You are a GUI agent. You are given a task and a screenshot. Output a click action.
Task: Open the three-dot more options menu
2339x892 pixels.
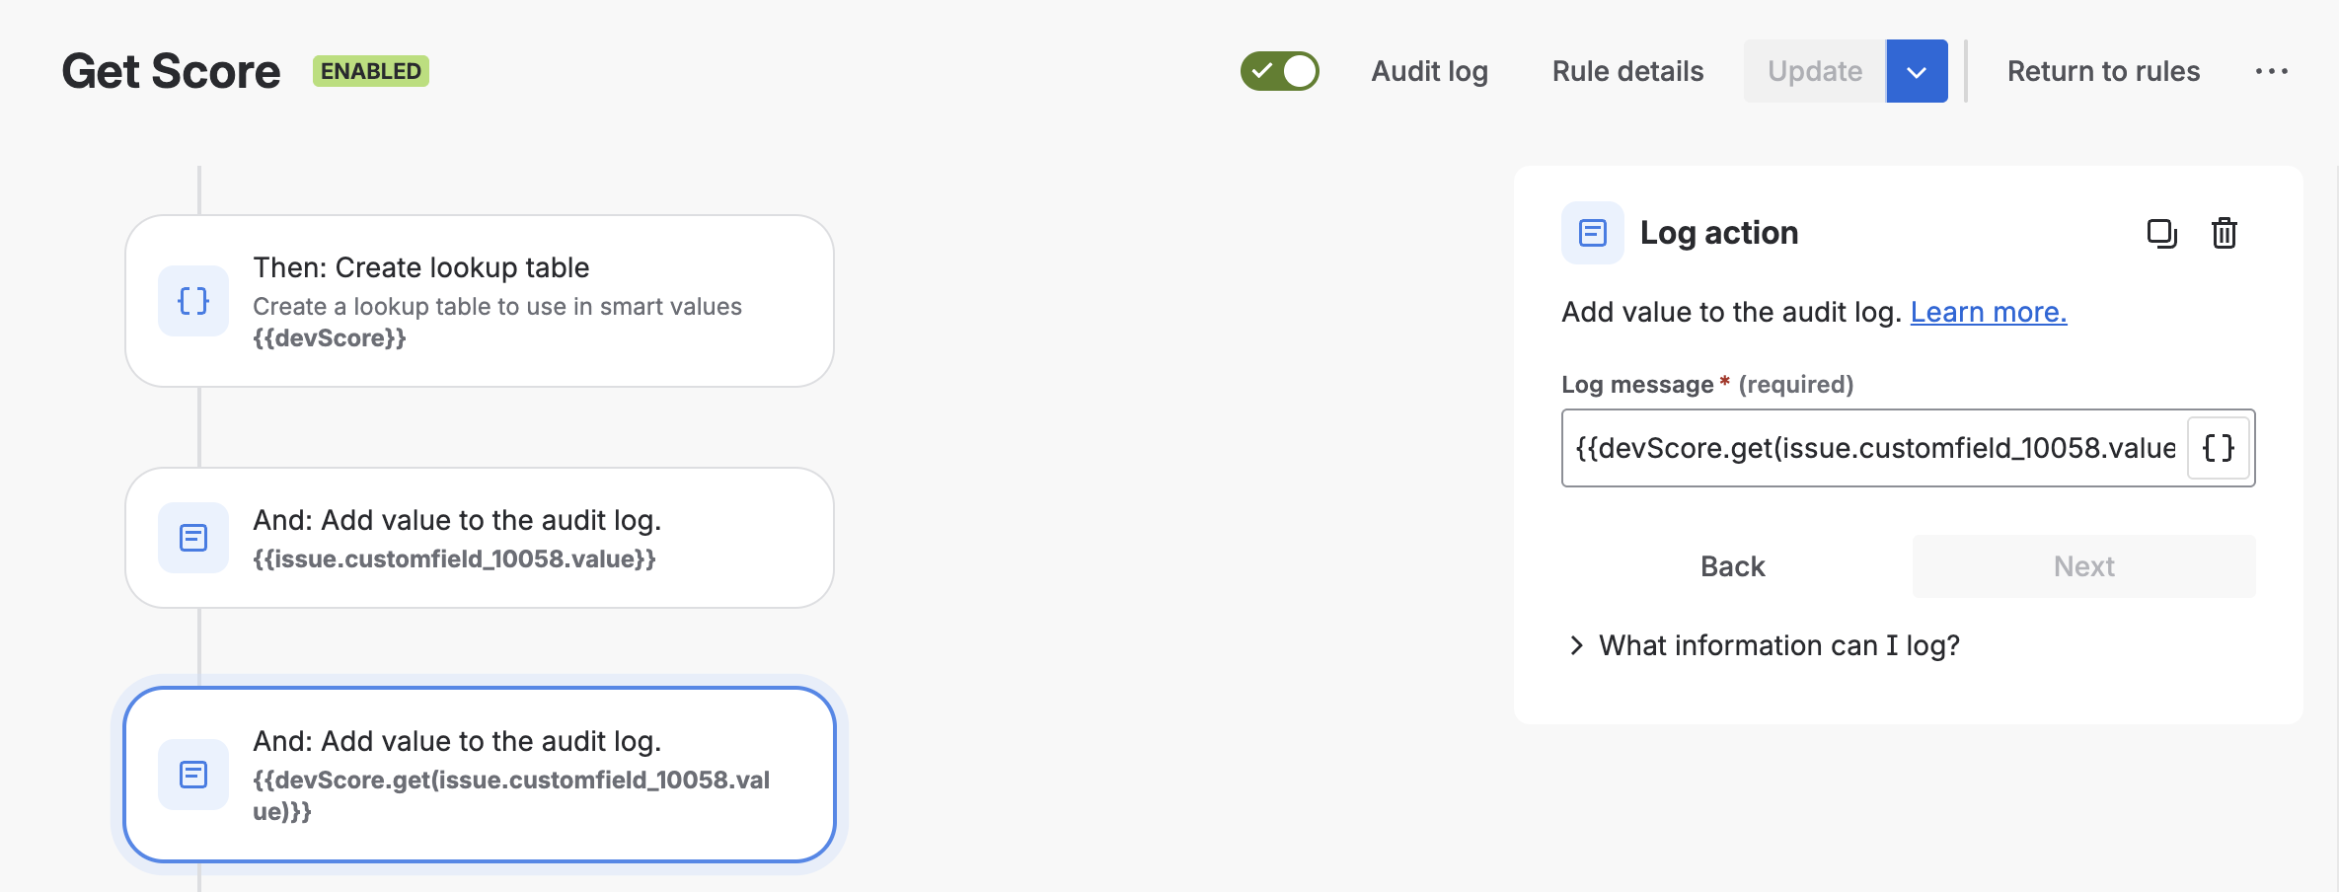click(2272, 71)
